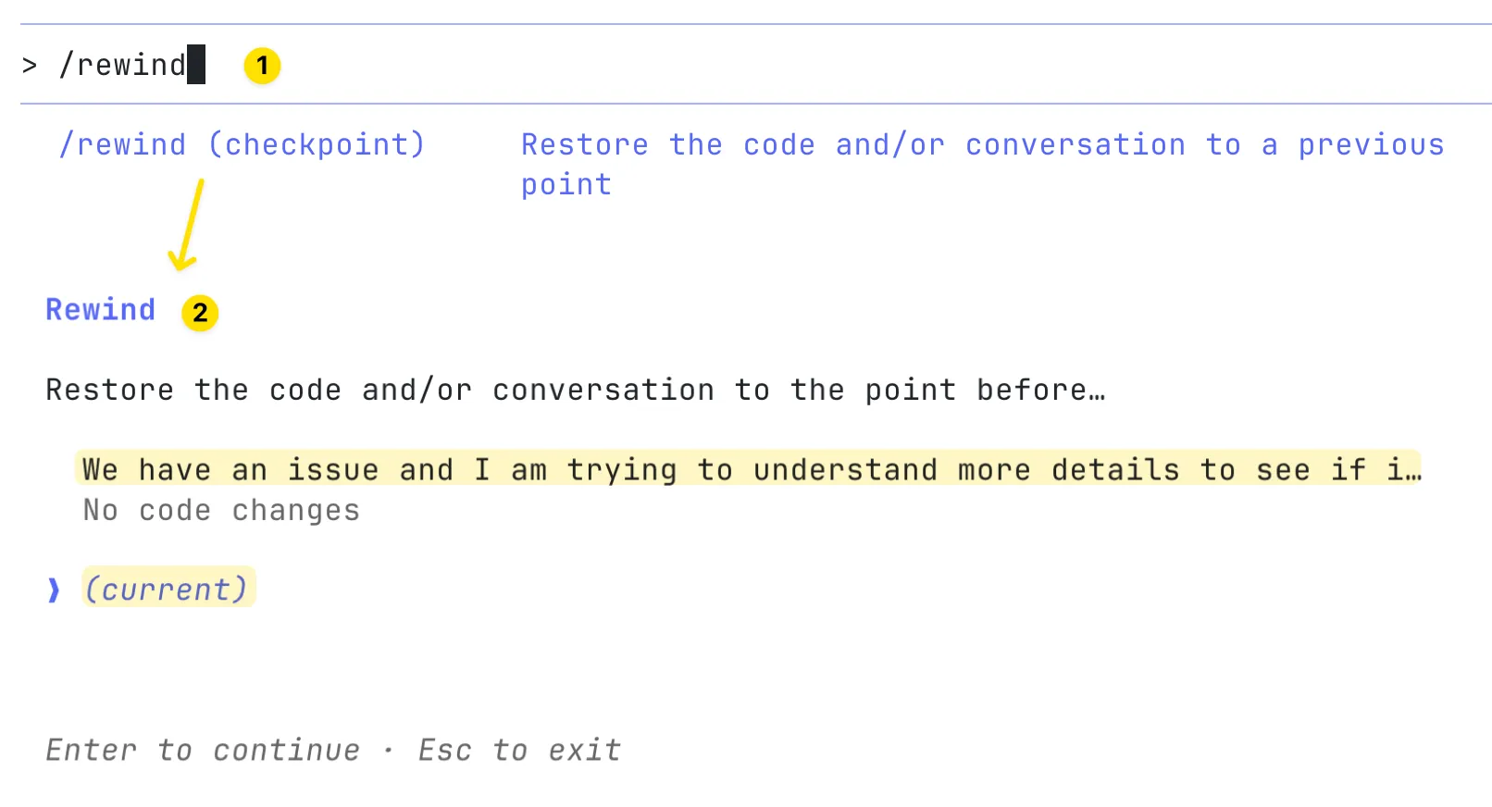The width and height of the screenshot is (1492, 807).
Task: Click the block cursor after /rewind
Action: (x=196, y=65)
